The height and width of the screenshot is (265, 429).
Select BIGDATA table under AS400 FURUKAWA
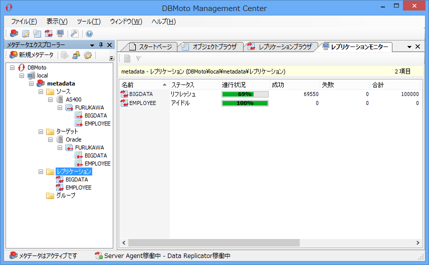pos(96,115)
